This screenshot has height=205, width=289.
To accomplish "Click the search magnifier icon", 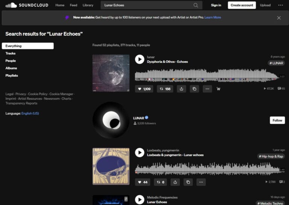I will click(196, 5).
